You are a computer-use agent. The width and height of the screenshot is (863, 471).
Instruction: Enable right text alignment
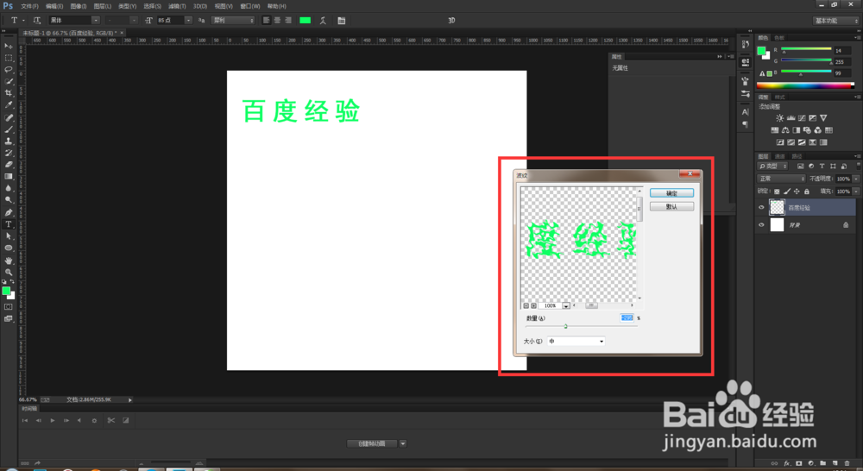point(287,21)
